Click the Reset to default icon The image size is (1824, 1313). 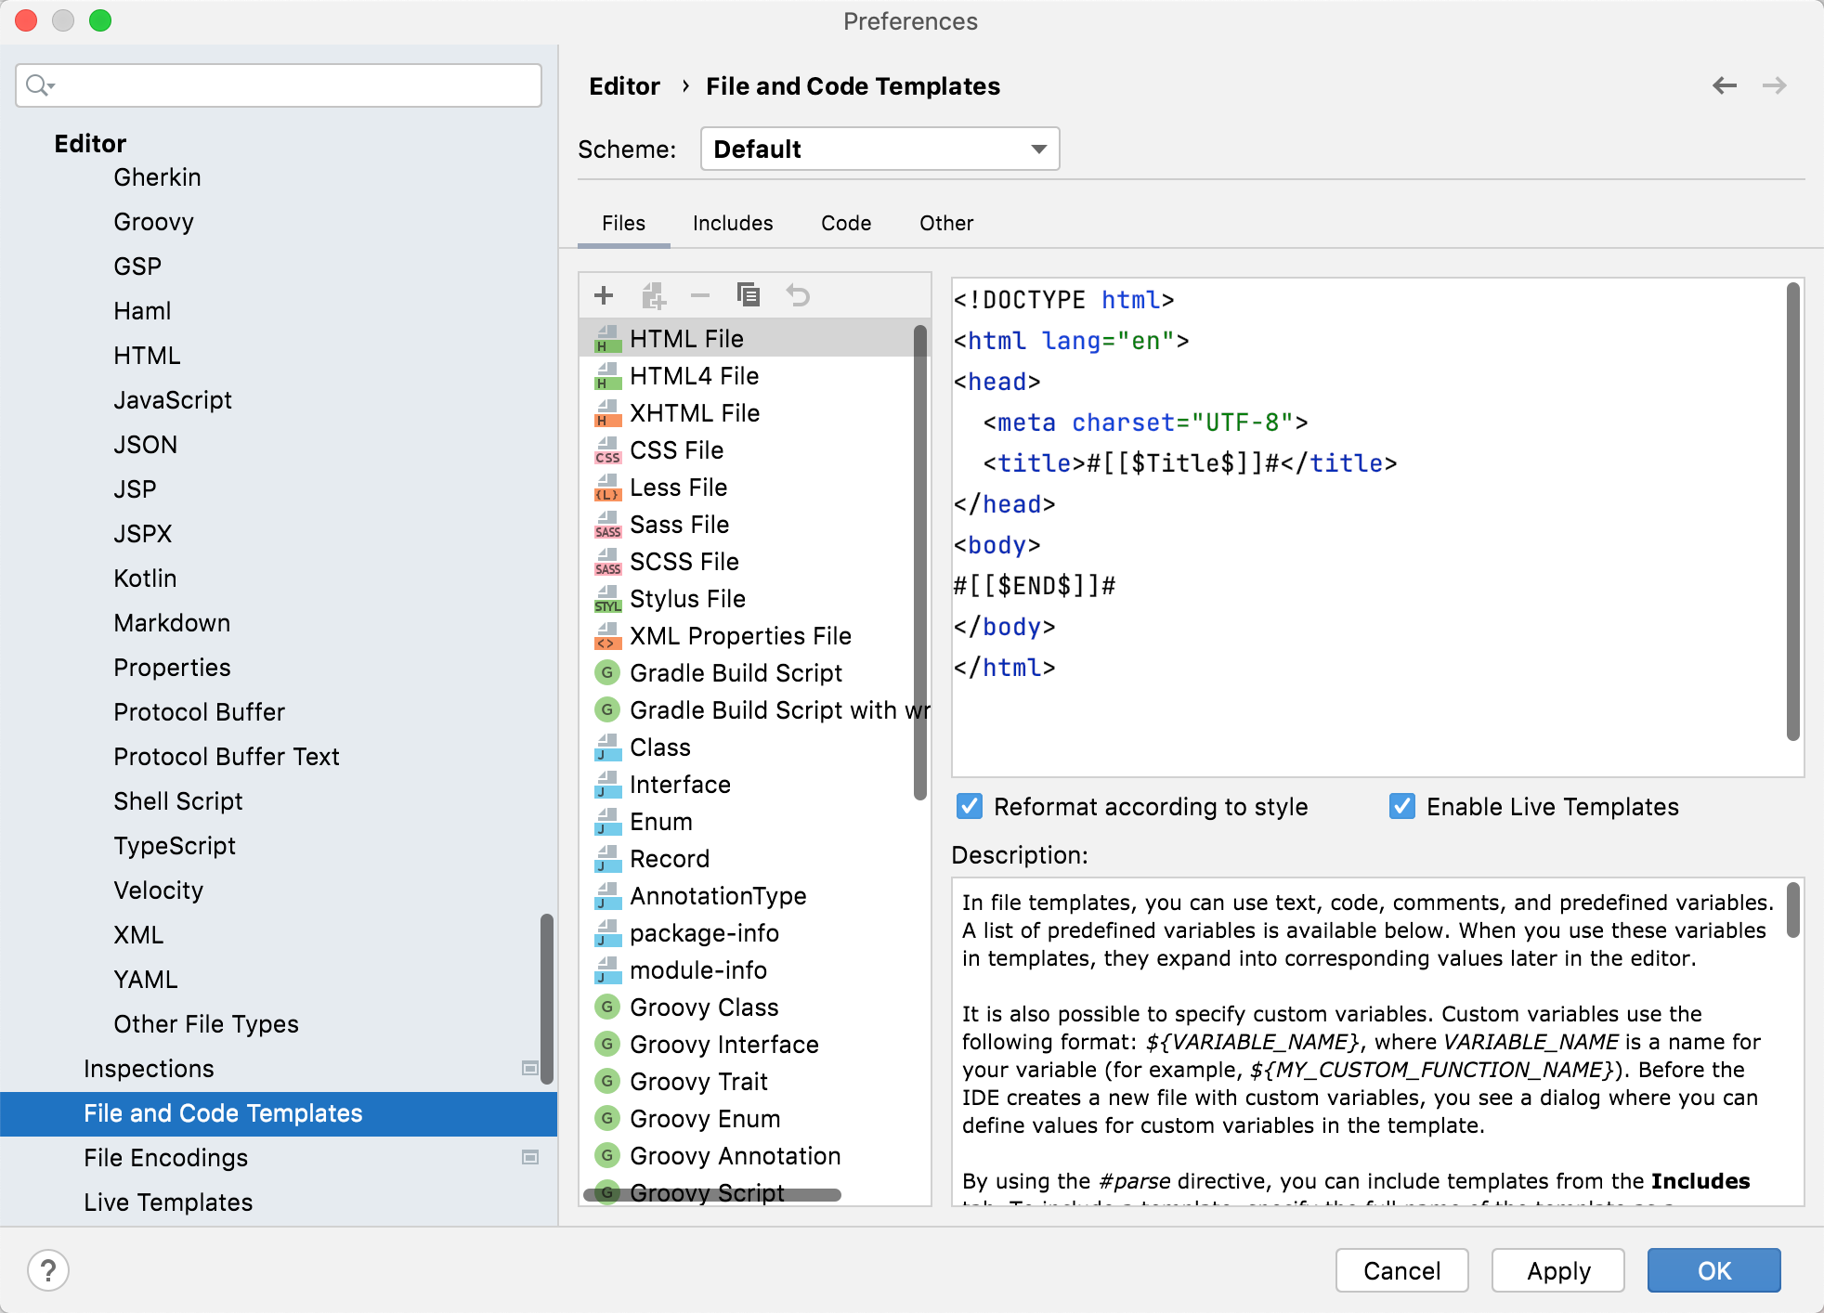tap(797, 294)
